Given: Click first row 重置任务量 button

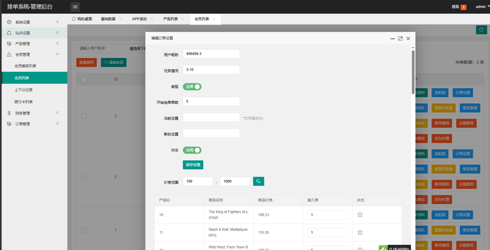Looking at the screenshot, I should pyautogui.click(x=444, y=108).
